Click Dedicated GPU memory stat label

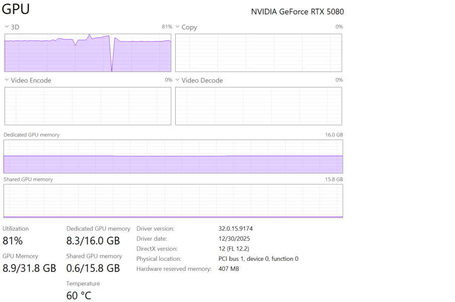(98, 229)
